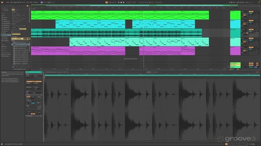The width and height of the screenshot is (261, 146).
Task: Open the Major scale name dropdown
Action: [x=50, y=2]
